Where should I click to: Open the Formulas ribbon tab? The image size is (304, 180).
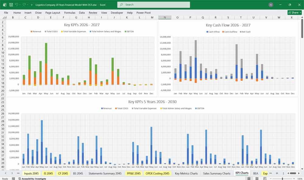point(70,12)
